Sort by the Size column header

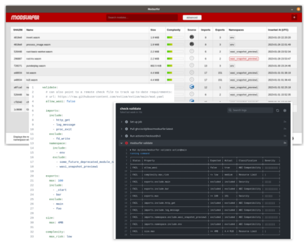pyautogui.click(x=153, y=30)
